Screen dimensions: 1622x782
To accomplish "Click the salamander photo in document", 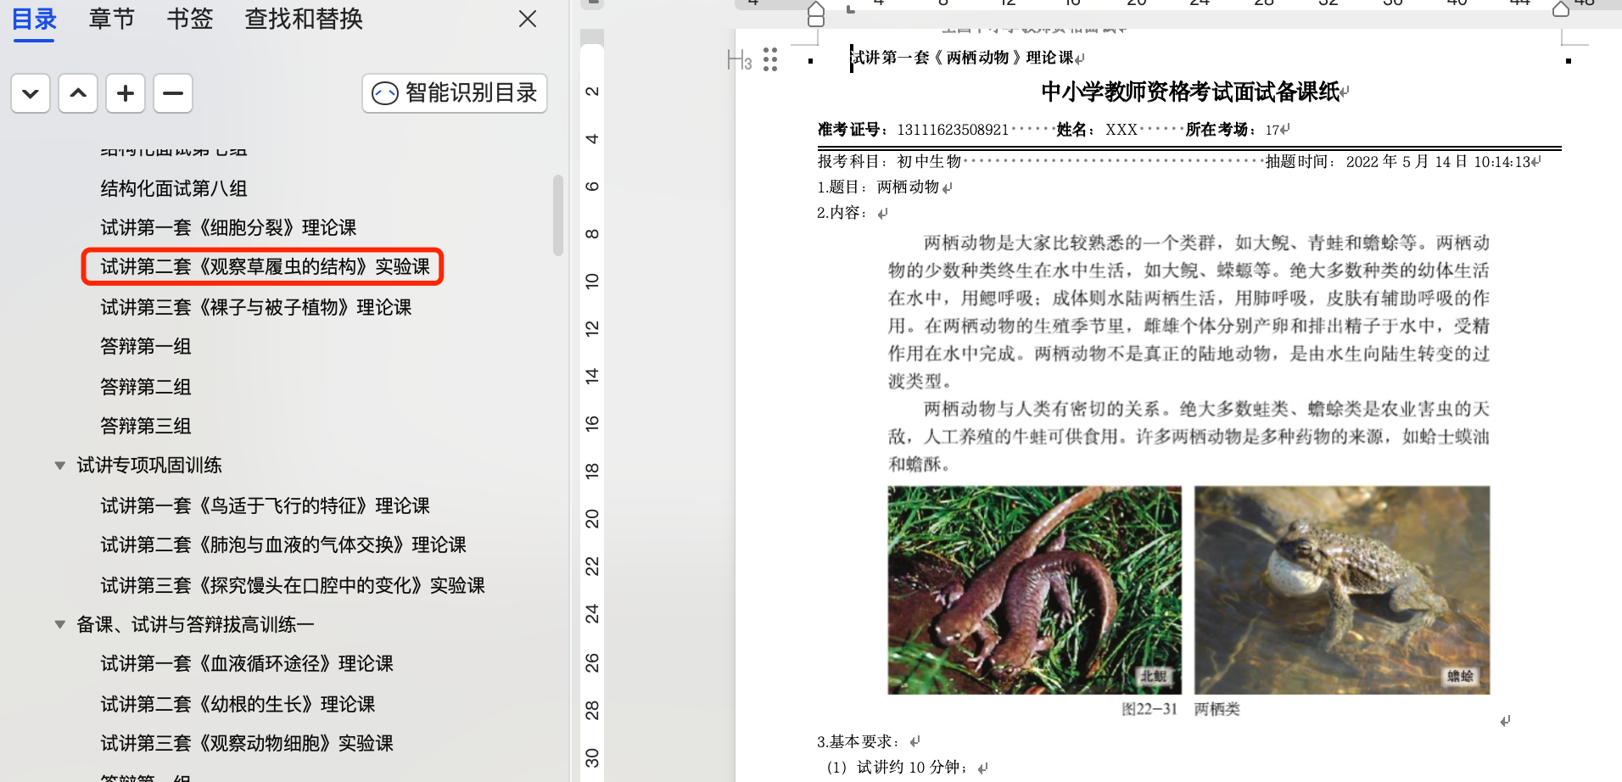I will [x=1034, y=589].
